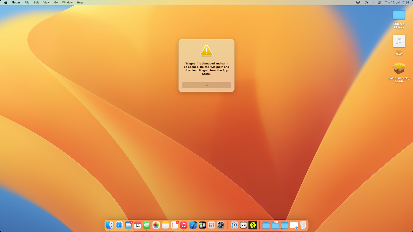Launch Safari from the Dock
This screenshot has height=232, width=413.
[119, 225]
